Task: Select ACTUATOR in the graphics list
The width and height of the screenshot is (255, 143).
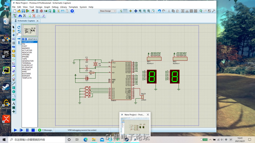Action: pos(29,50)
